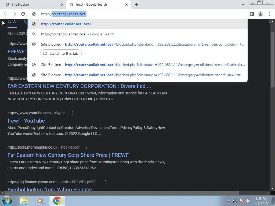Click the https://www.youtube.com › playlist URL text
The height and width of the screenshot is (206, 275).
(37, 113)
